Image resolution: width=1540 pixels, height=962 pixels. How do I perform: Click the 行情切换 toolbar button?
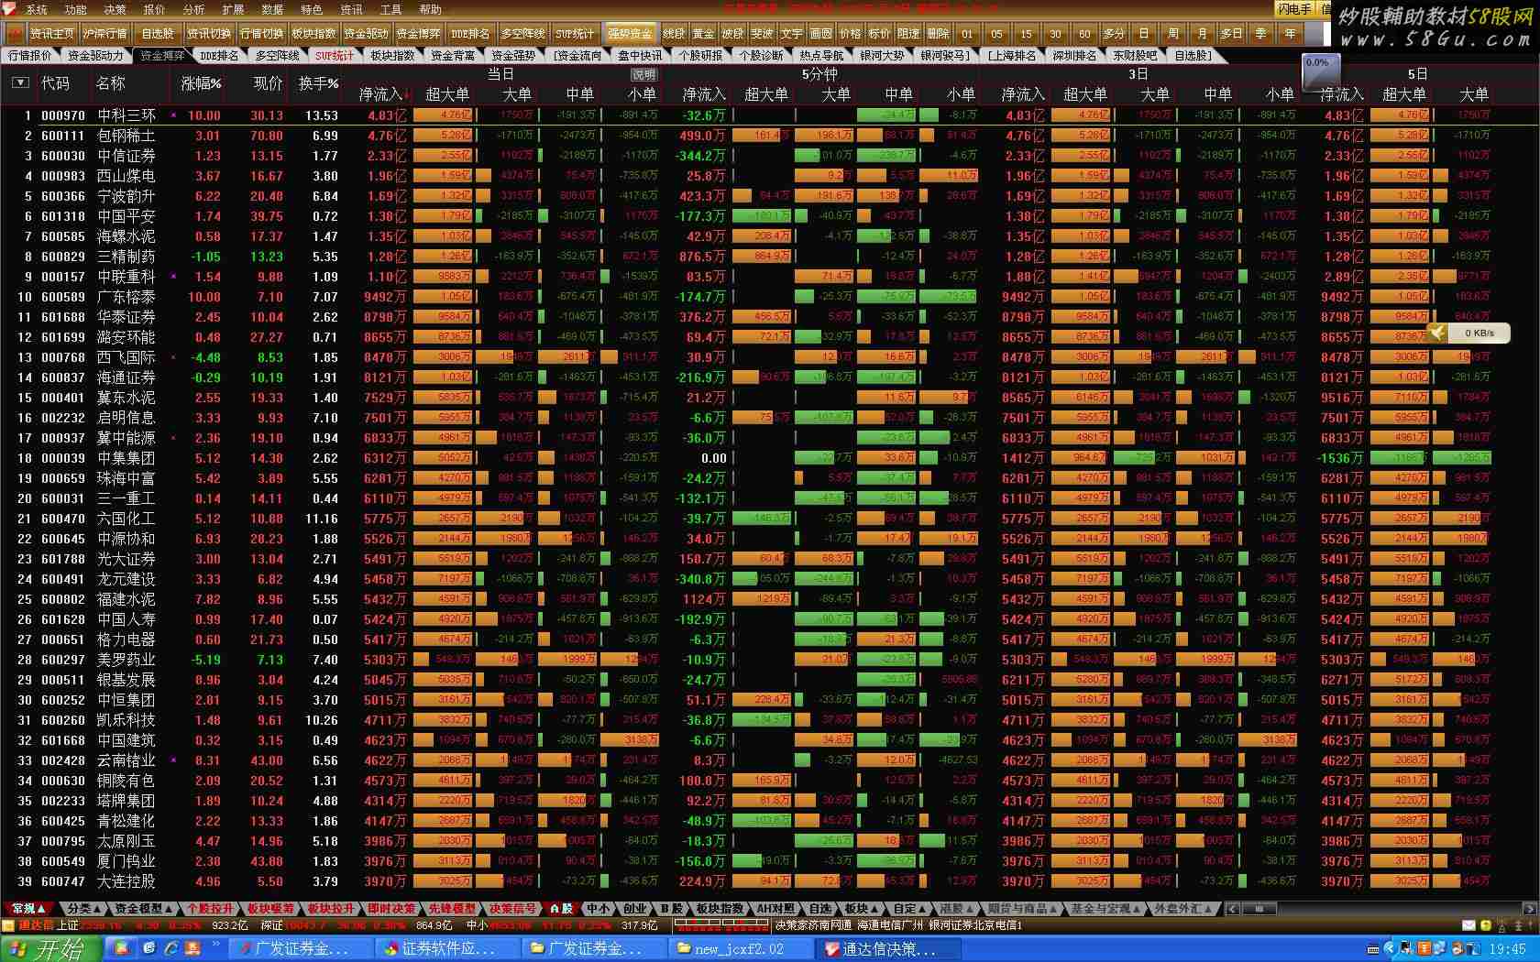pos(261,33)
